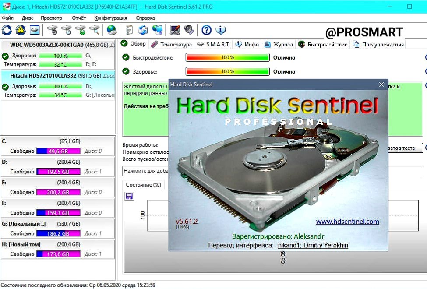Click the H: free space 173,0 GB bar
The image size is (427, 289).
pos(58,254)
